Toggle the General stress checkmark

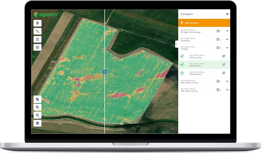[x=182, y=64]
